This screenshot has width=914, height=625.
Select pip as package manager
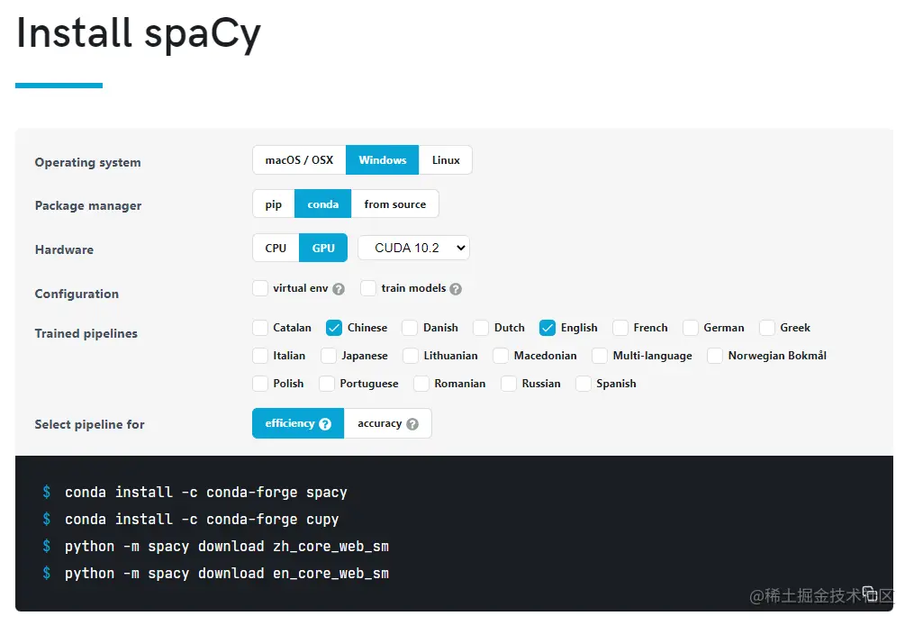274,204
